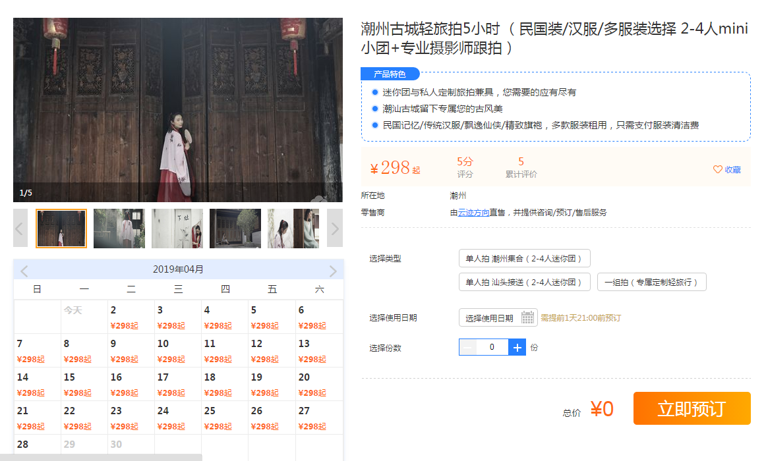Click the 潮州 location link

tap(457, 196)
